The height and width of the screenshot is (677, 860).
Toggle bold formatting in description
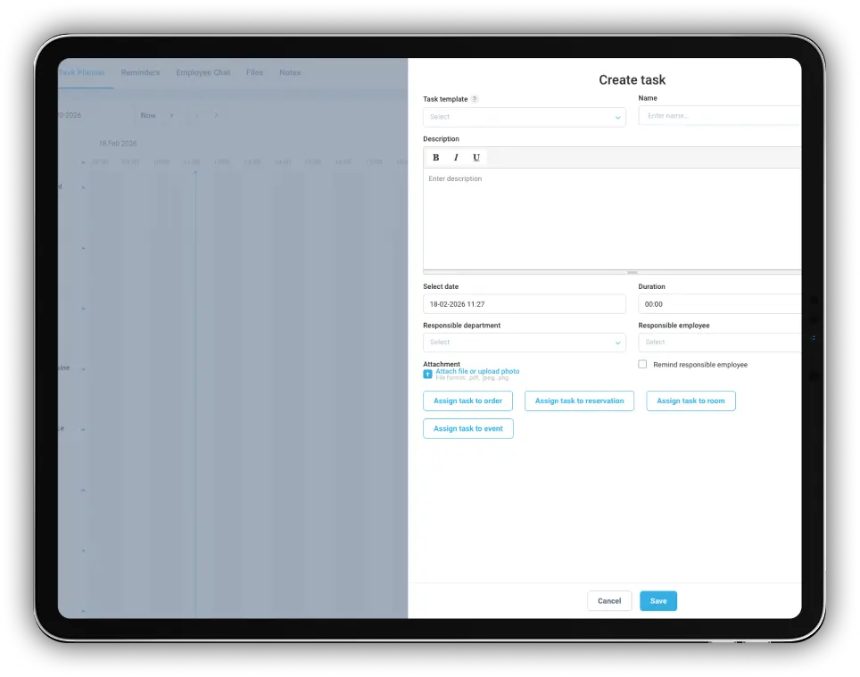(x=436, y=158)
